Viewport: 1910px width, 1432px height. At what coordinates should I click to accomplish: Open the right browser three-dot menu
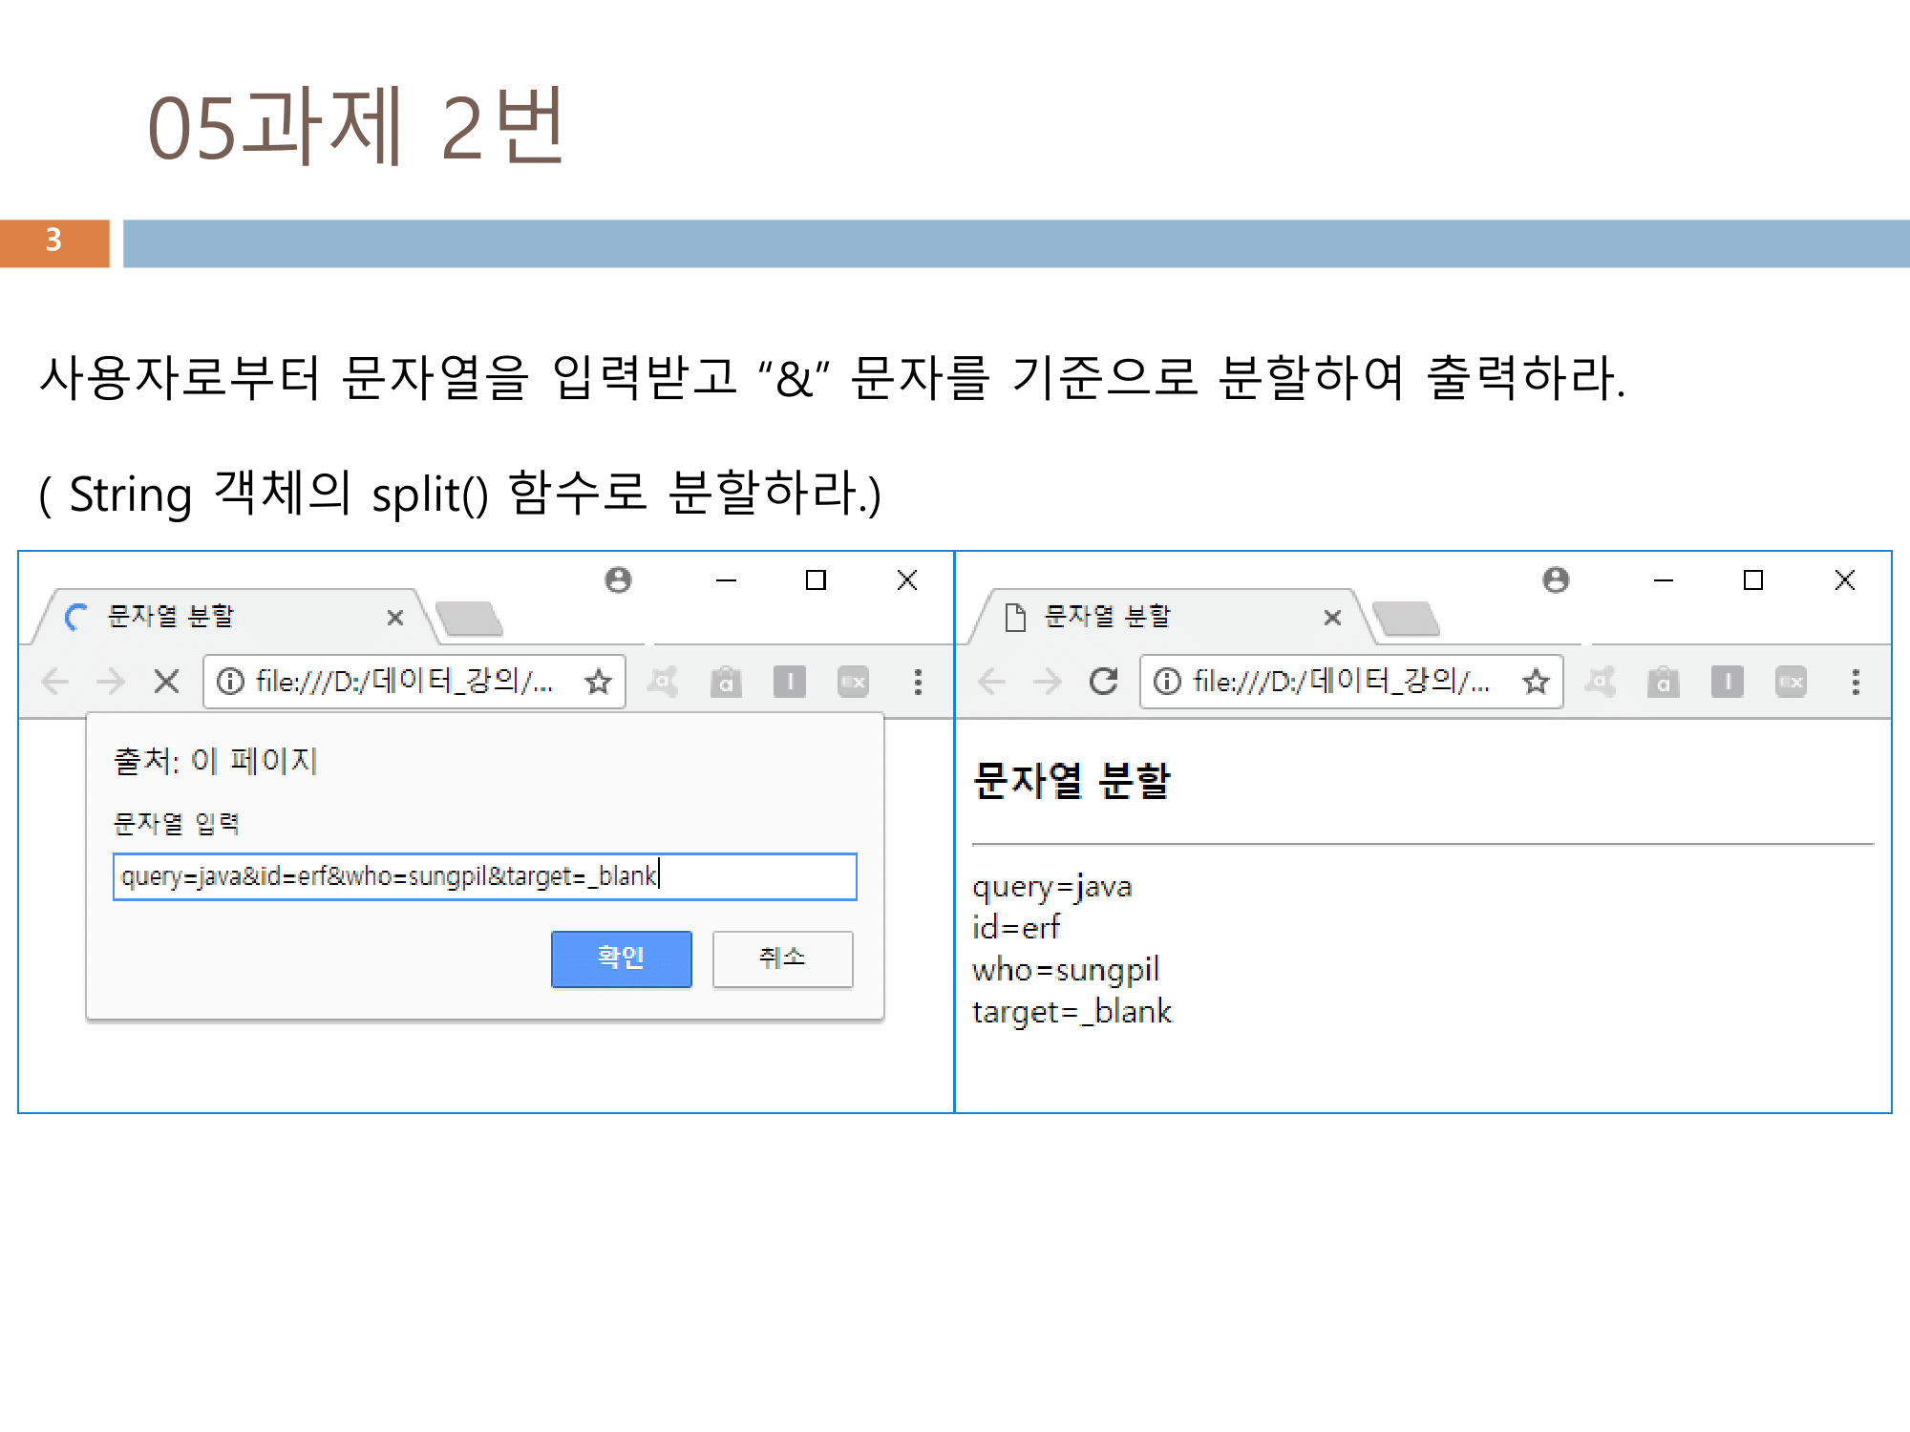pyautogui.click(x=1856, y=682)
